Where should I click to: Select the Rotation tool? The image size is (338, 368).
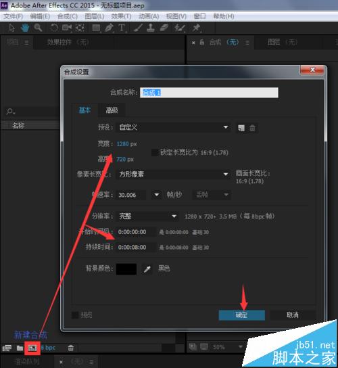[54, 28]
